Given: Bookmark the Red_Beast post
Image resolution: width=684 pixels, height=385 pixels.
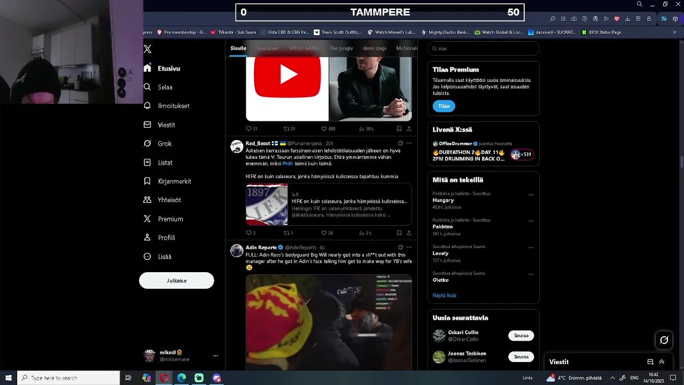Looking at the screenshot, I should coord(399,233).
